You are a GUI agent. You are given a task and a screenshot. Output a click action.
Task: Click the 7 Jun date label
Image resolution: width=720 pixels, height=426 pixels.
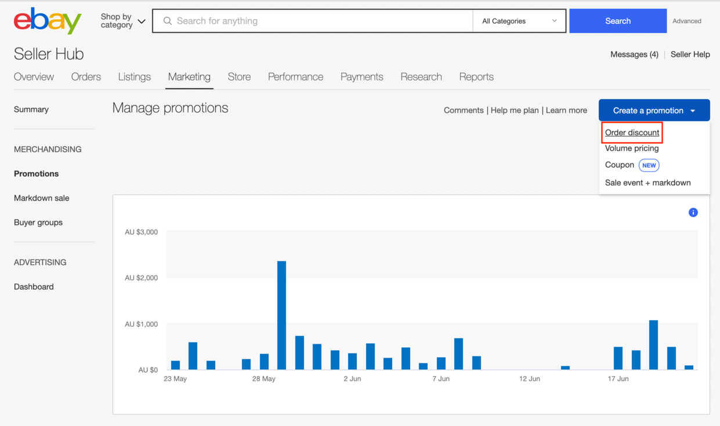pos(441,379)
